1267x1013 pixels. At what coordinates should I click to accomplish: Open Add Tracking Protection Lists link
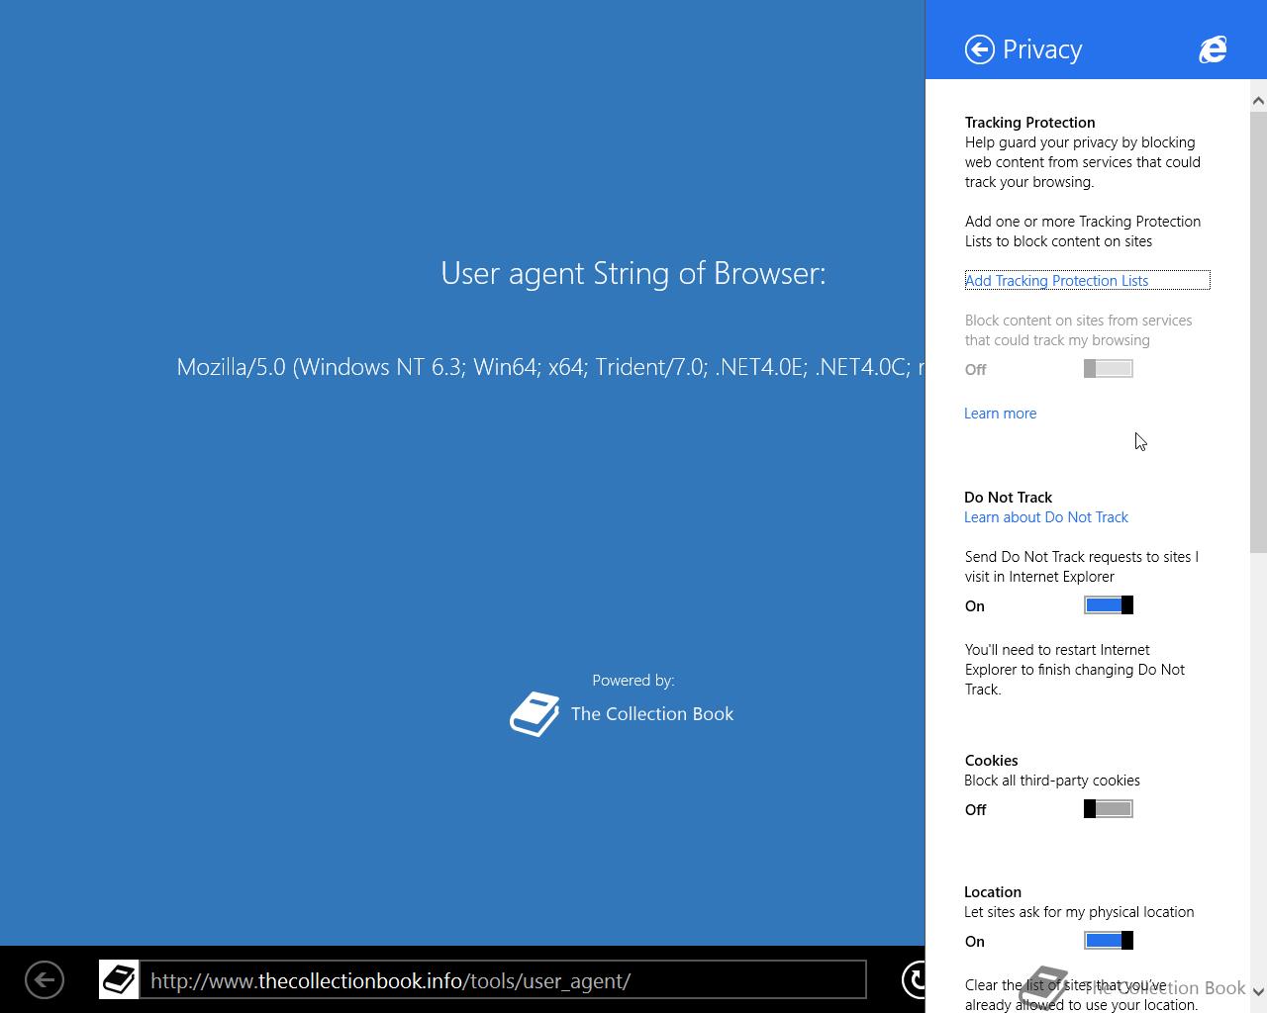[x=1057, y=281]
